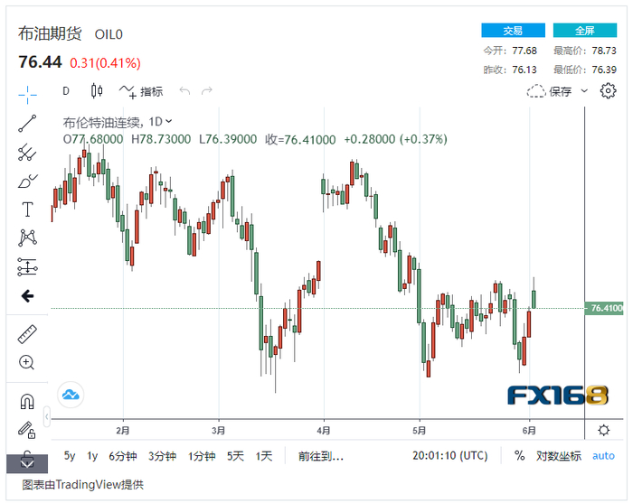Select the ruler measure tool
This screenshot has height=503, width=633.
point(27,334)
